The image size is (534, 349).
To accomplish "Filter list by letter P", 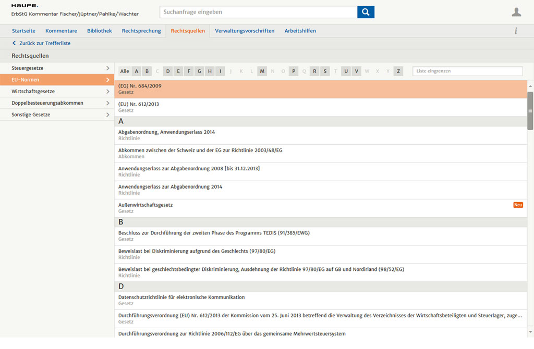I will click(294, 71).
